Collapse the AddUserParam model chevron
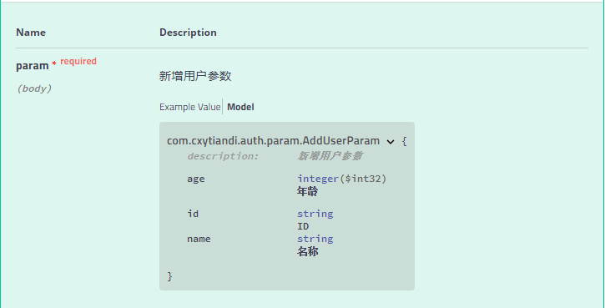Viewport: 605px width, 308px height. point(391,142)
